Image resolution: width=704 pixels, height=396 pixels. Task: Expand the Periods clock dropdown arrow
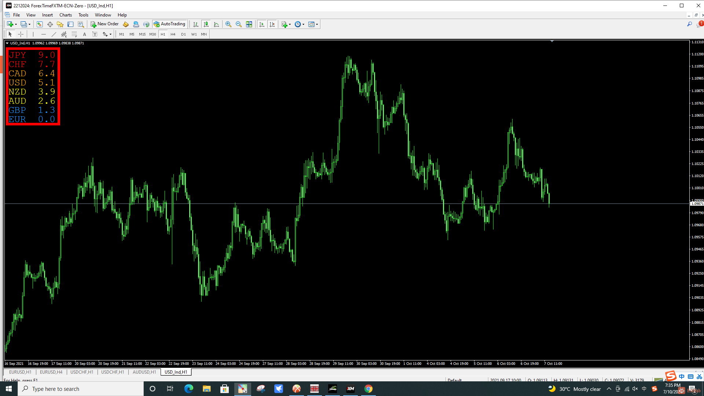pos(304,25)
